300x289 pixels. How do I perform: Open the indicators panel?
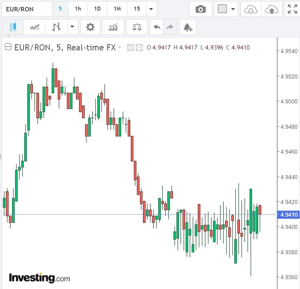[113, 27]
